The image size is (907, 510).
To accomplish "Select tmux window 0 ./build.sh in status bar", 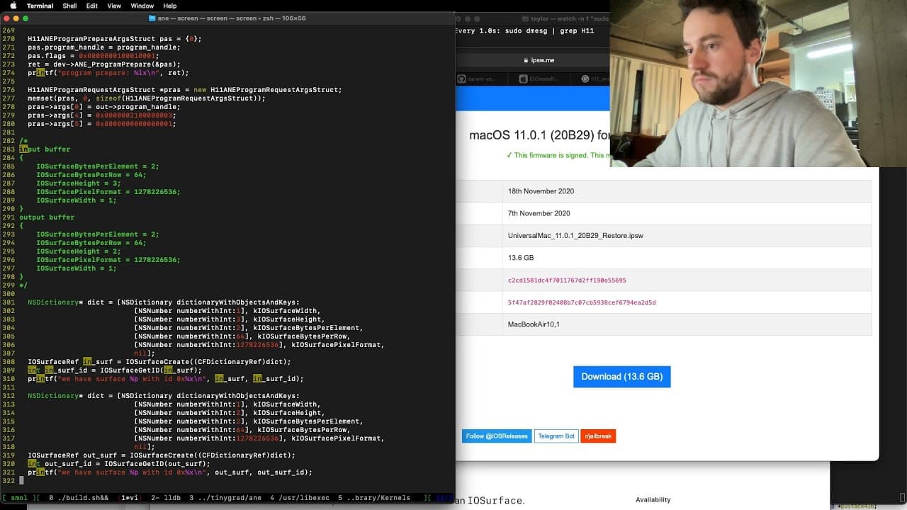I will click(78, 498).
